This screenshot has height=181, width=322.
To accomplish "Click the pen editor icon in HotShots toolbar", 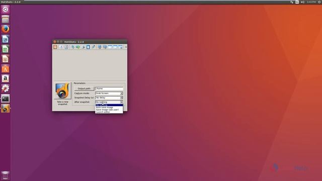I will pyautogui.click(x=94, y=47).
